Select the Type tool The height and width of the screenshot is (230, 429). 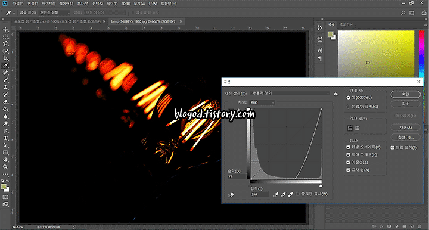point(5,138)
